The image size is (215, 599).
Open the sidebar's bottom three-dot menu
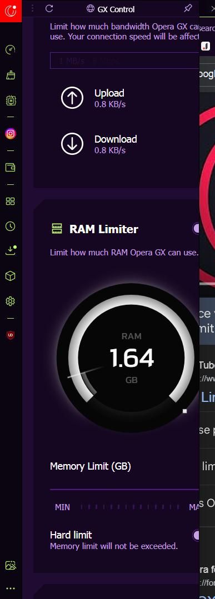(x=11, y=588)
